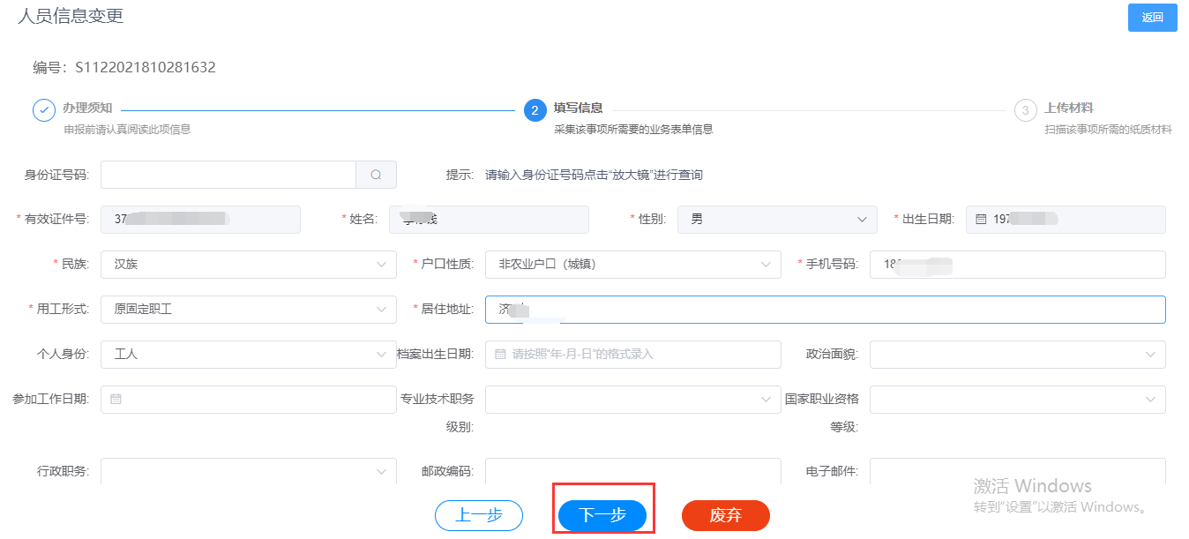This screenshot has height=539, width=1189.
Task: Click the 姓名 field
Action: point(489,220)
